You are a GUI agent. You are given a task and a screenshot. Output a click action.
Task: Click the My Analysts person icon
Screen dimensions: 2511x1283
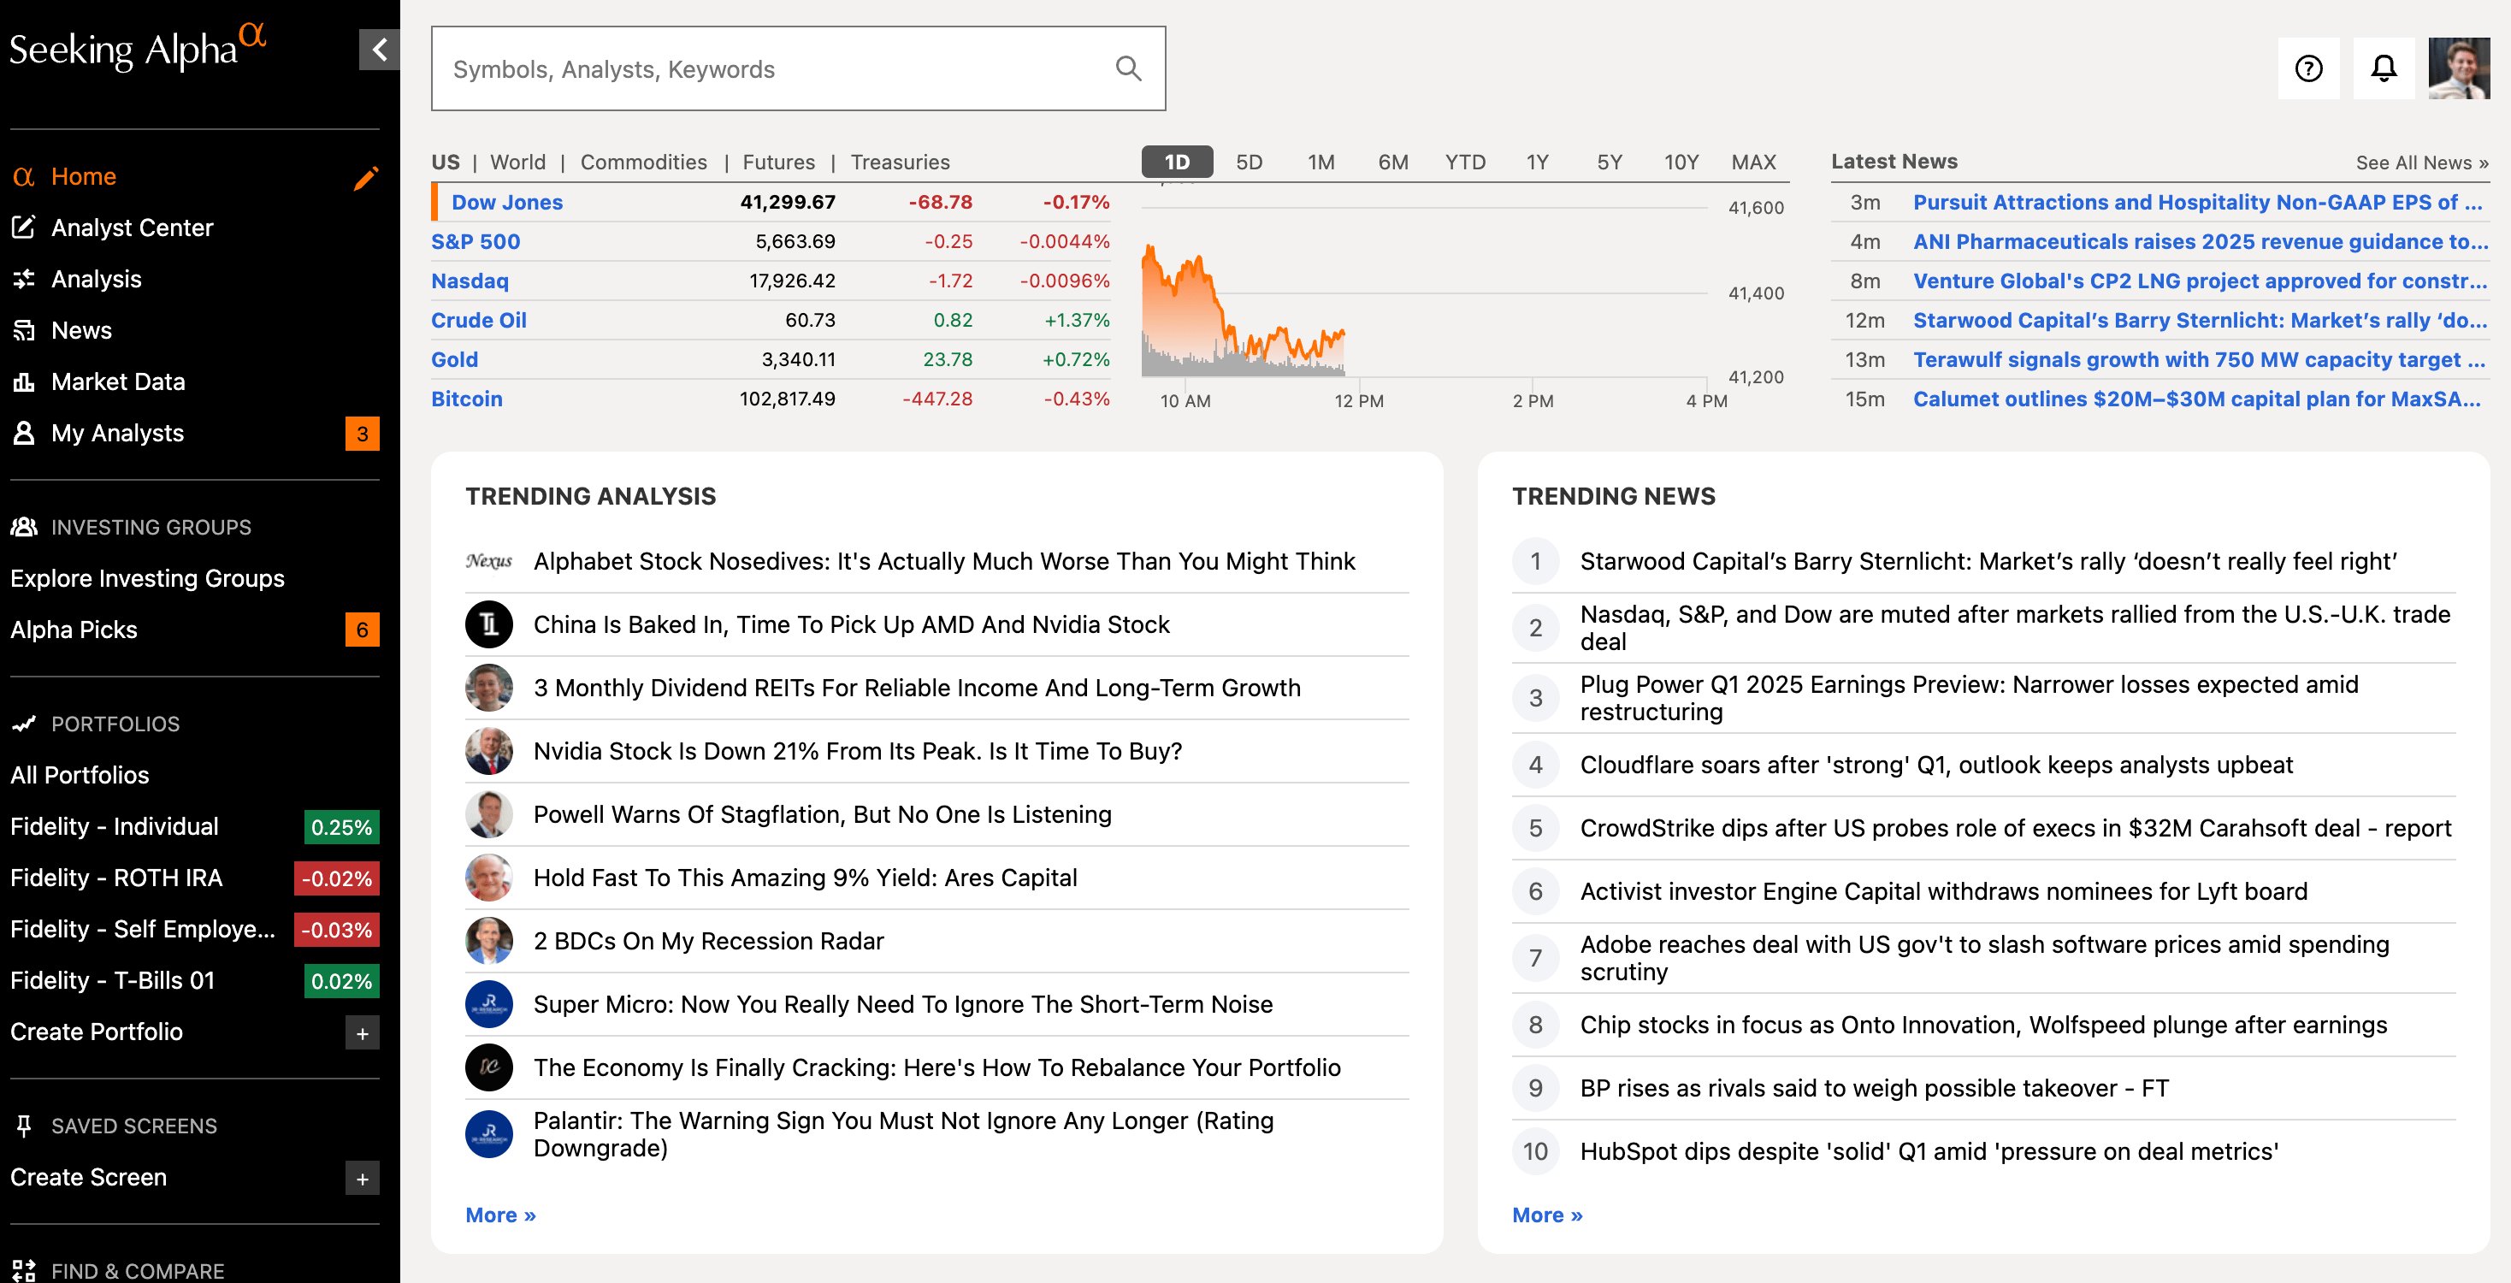click(23, 433)
